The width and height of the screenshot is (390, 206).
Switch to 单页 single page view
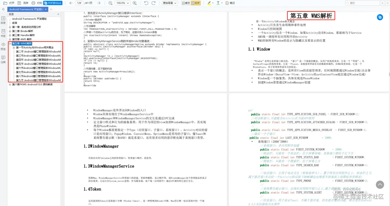point(186,3)
